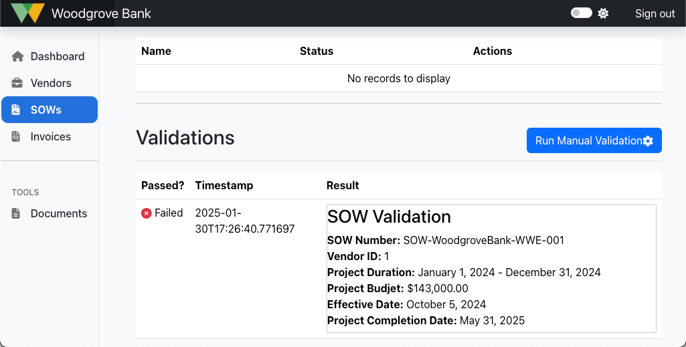Click the Documents file icon under Tools
This screenshot has height=347, width=686.
click(x=17, y=214)
